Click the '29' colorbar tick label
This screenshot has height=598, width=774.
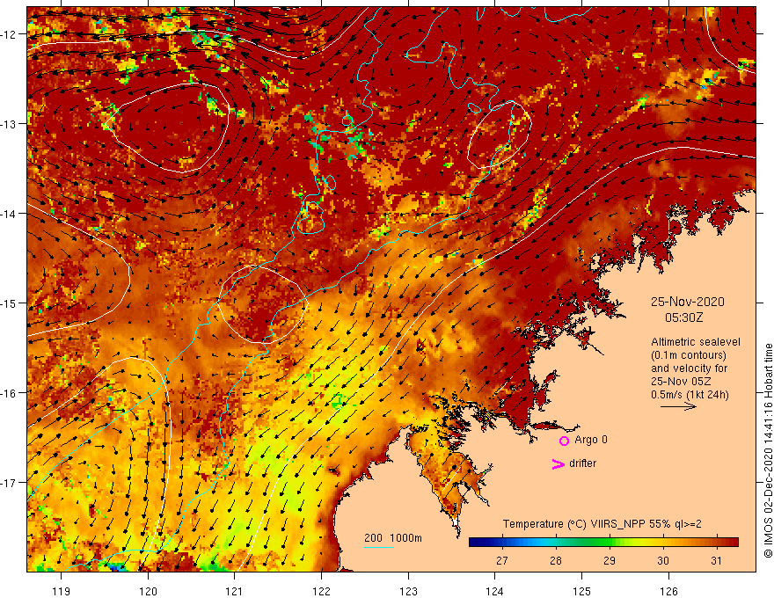tap(610, 560)
